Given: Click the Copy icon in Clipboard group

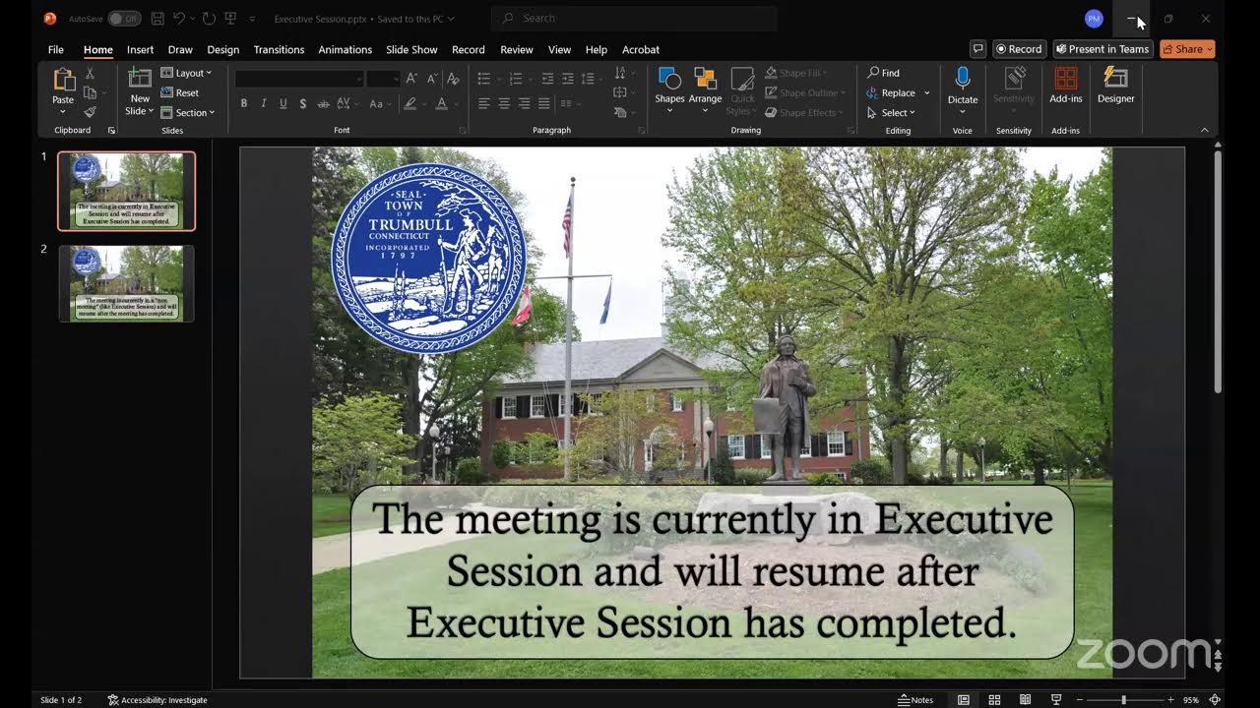Looking at the screenshot, I should [x=90, y=92].
